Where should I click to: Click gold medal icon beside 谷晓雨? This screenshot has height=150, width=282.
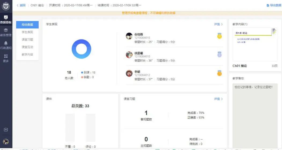(219, 36)
